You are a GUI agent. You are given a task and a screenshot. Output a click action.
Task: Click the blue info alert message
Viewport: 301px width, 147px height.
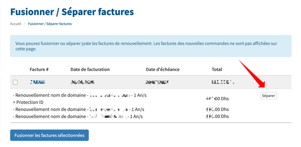click(150, 46)
